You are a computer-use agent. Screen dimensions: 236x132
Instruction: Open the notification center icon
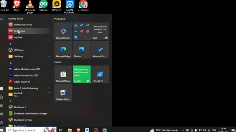click(x=233, y=130)
